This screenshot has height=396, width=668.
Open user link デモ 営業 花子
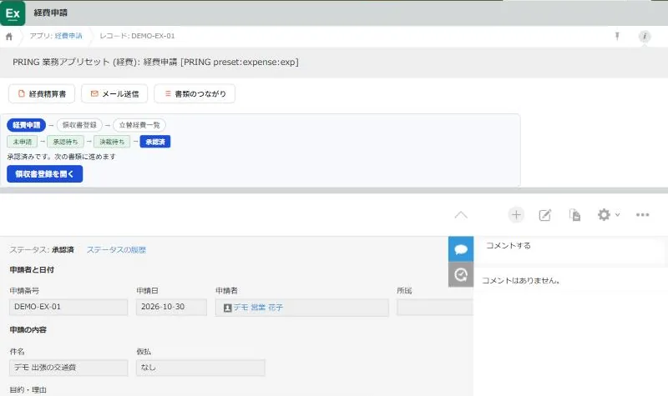[x=258, y=307]
